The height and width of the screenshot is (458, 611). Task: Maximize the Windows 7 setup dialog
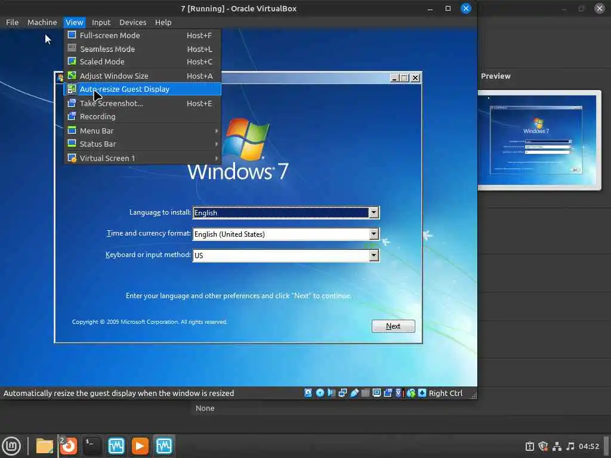(x=405, y=78)
